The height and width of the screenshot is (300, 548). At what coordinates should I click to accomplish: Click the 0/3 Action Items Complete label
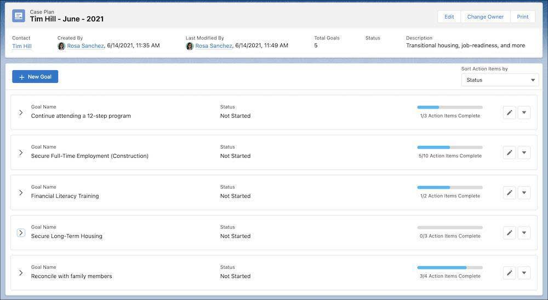point(450,236)
